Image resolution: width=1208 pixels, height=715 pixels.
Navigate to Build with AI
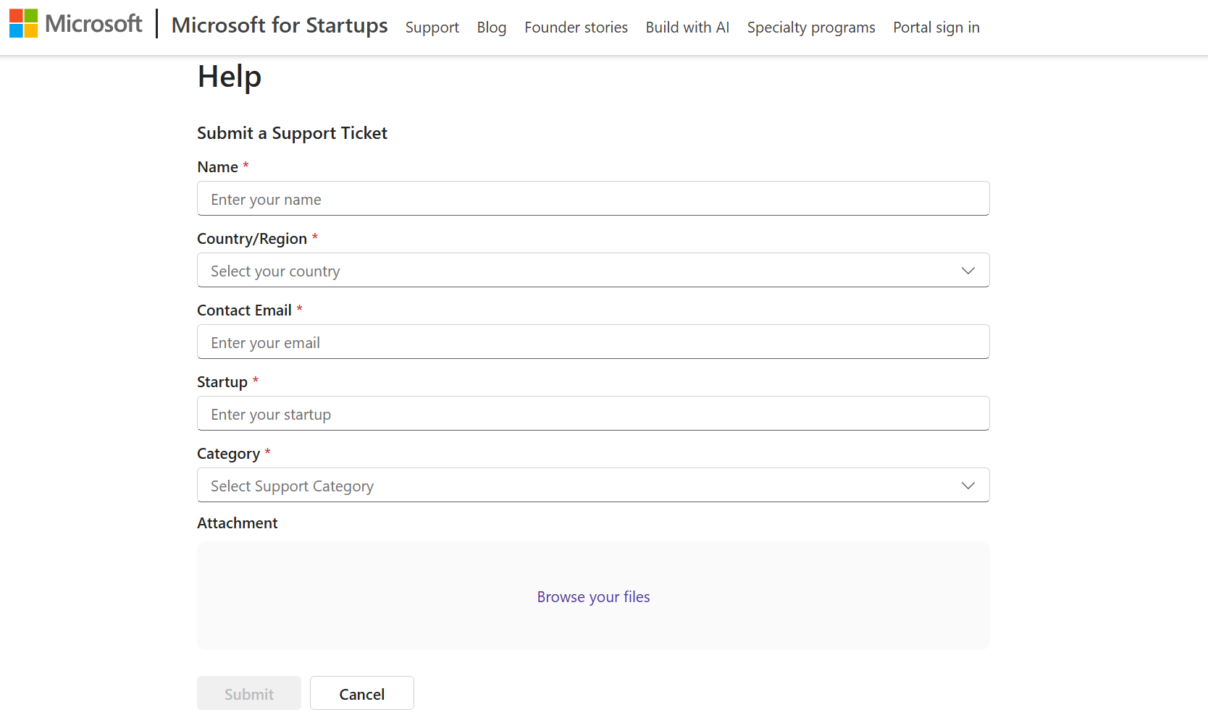(x=687, y=27)
